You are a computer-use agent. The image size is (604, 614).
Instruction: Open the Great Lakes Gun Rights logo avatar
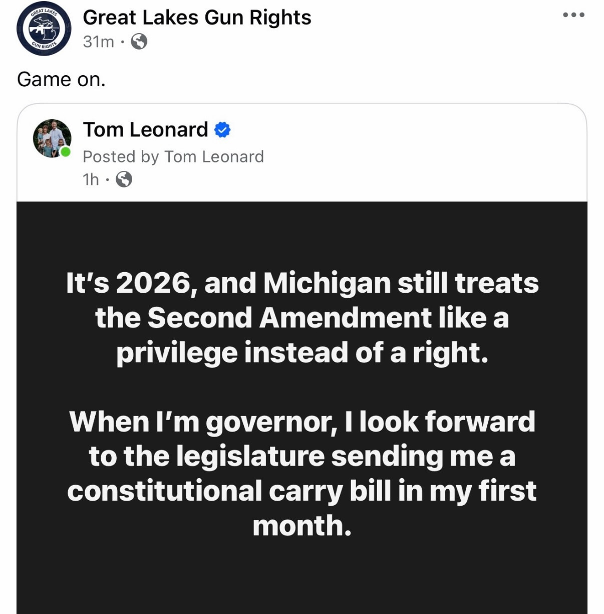click(x=44, y=29)
